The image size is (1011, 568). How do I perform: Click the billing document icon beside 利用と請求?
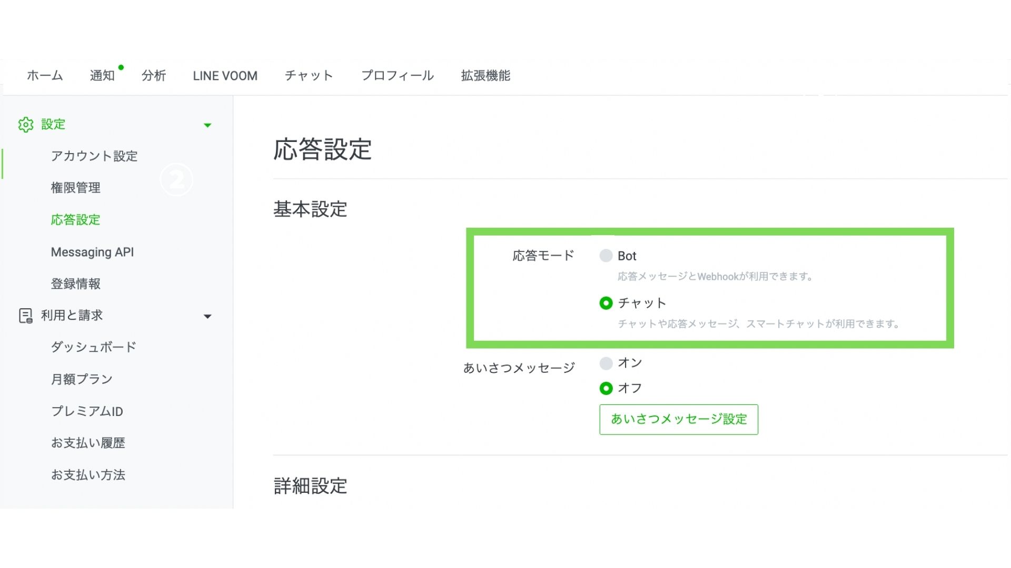click(25, 316)
